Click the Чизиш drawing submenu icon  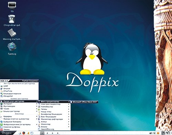pos(39,109)
